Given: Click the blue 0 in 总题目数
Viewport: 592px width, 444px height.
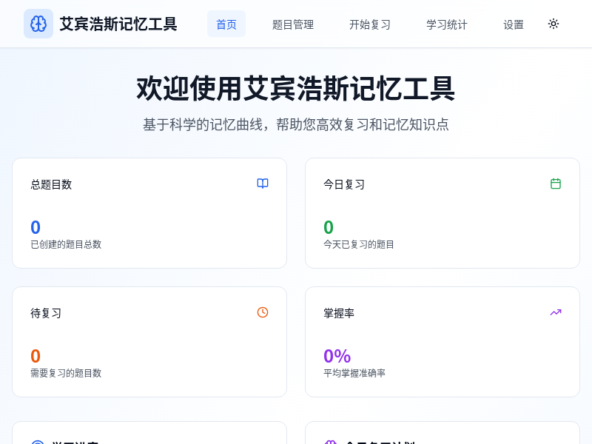Looking at the screenshot, I should tap(36, 227).
